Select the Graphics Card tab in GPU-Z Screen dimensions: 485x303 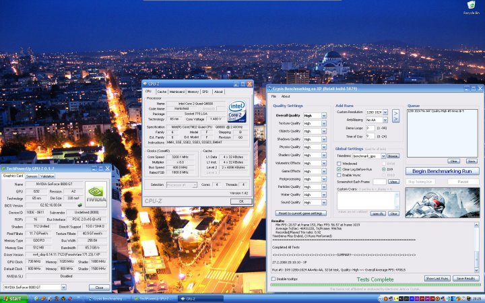13,176
